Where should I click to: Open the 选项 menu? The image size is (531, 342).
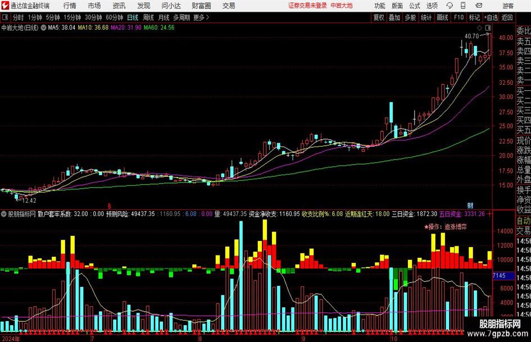[x=432, y=6]
